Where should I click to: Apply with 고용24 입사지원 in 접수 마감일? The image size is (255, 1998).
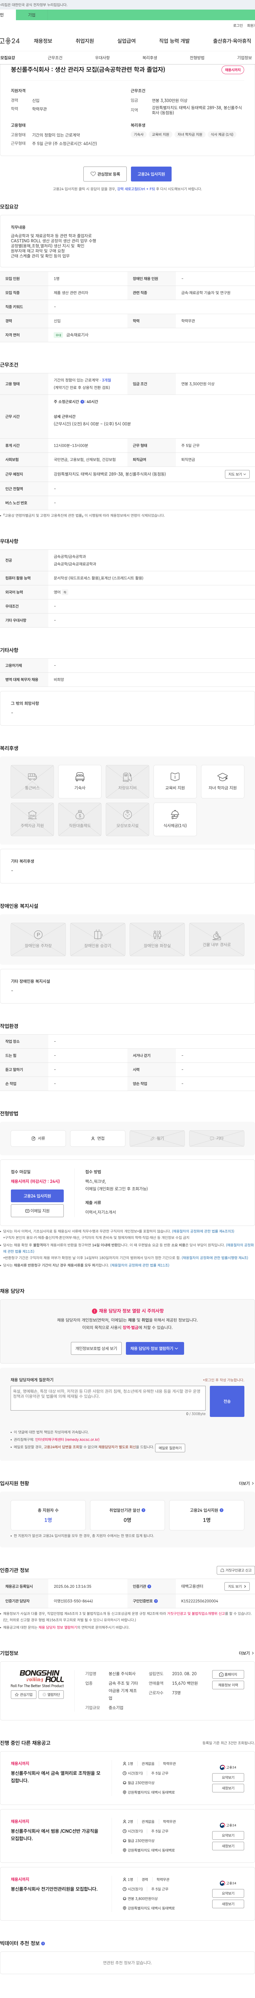click(37, 1195)
